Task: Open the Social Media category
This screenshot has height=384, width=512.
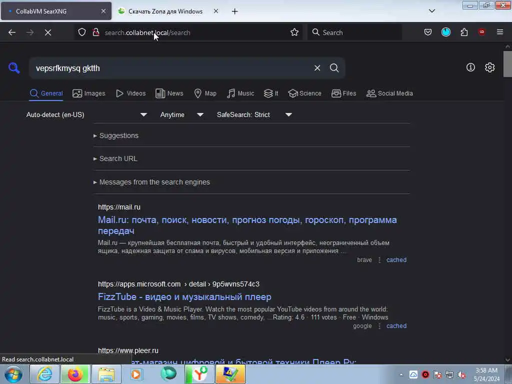Action: click(389, 93)
